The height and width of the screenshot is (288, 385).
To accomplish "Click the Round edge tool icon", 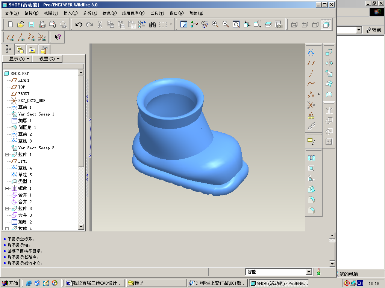I will point(311,200).
